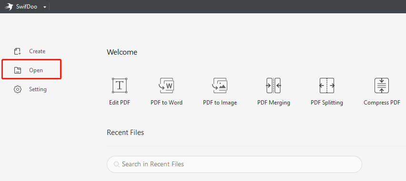
Task: Click the search magnifier icon
Action: pyautogui.click(x=117, y=164)
